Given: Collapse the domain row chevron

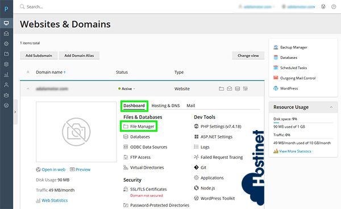Looking at the screenshot, I should 28,89.
